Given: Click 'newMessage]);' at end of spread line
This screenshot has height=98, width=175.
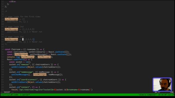Looking at the screenshot, I should [56, 75].
